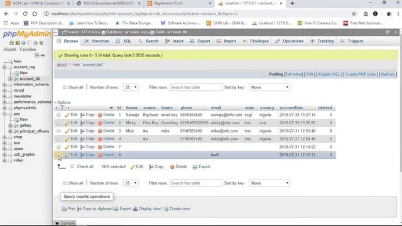402x226 pixels.
Task: Click the Display chart icon
Action: [x=136, y=209]
